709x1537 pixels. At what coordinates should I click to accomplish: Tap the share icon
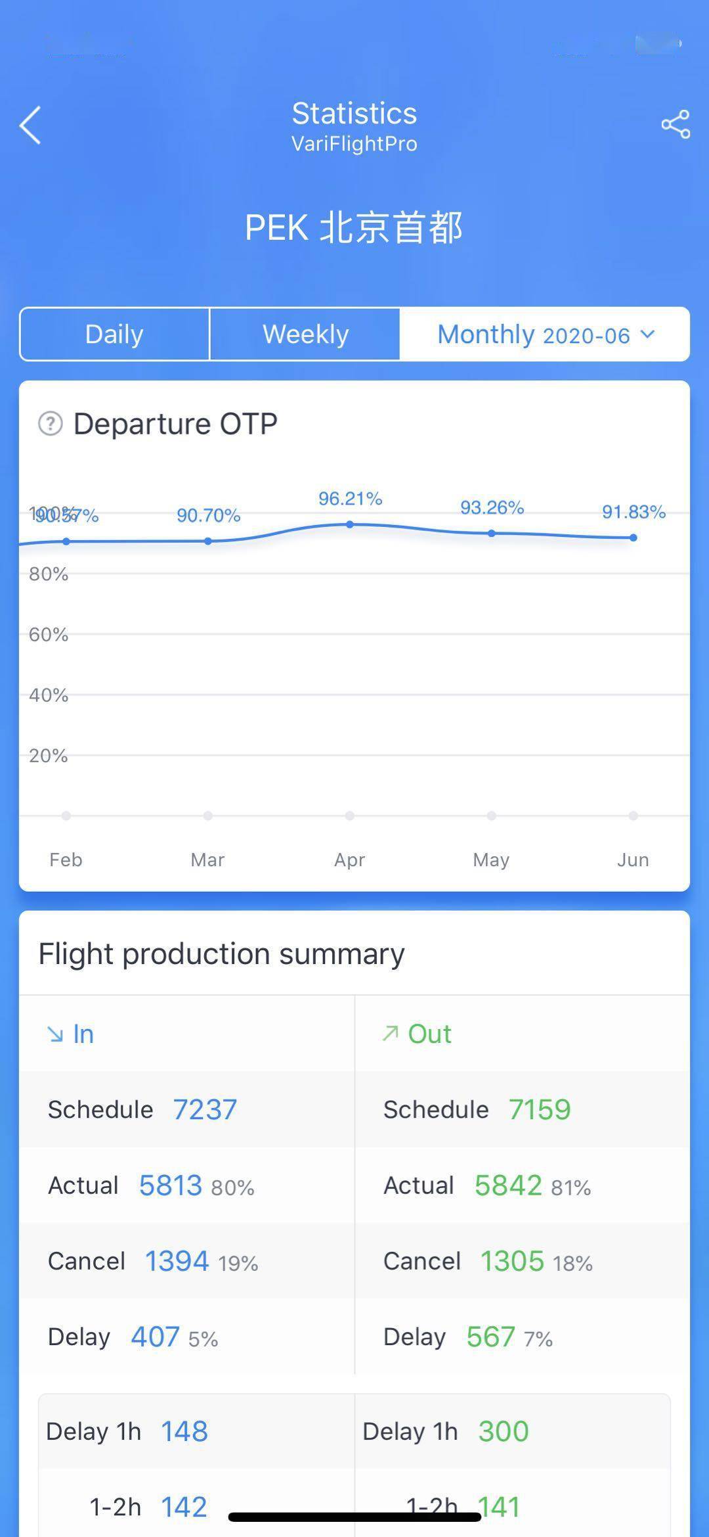(x=676, y=124)
